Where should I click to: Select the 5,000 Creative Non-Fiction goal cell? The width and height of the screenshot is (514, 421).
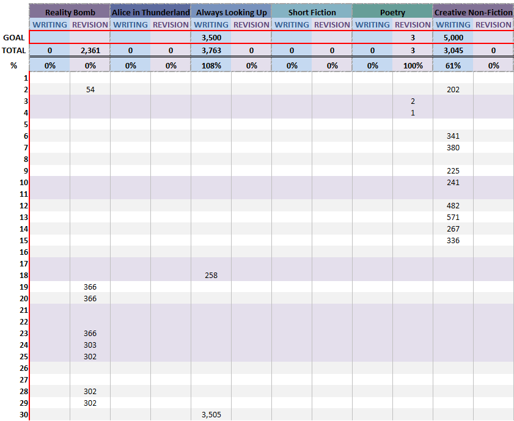(453, 37)
